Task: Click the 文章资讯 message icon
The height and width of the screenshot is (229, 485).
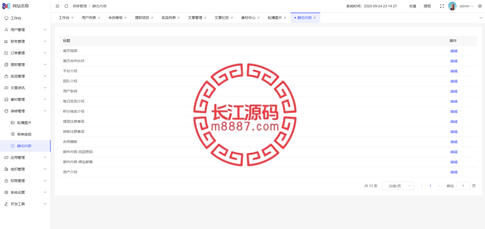Action: [6, 88]
